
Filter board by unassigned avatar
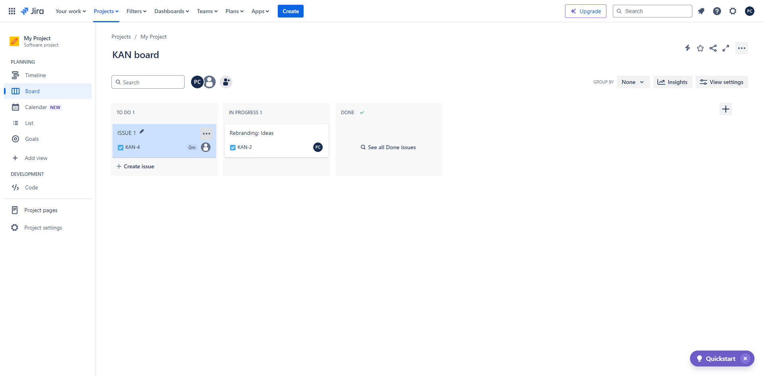(x=210, y=82)
